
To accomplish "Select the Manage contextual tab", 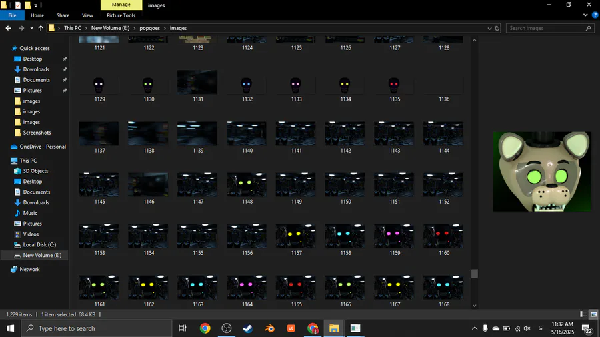I will 121,5.
